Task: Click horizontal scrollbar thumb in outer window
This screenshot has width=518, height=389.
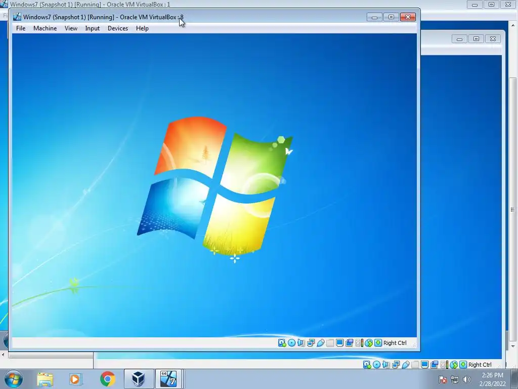Action: pos(51,355)
